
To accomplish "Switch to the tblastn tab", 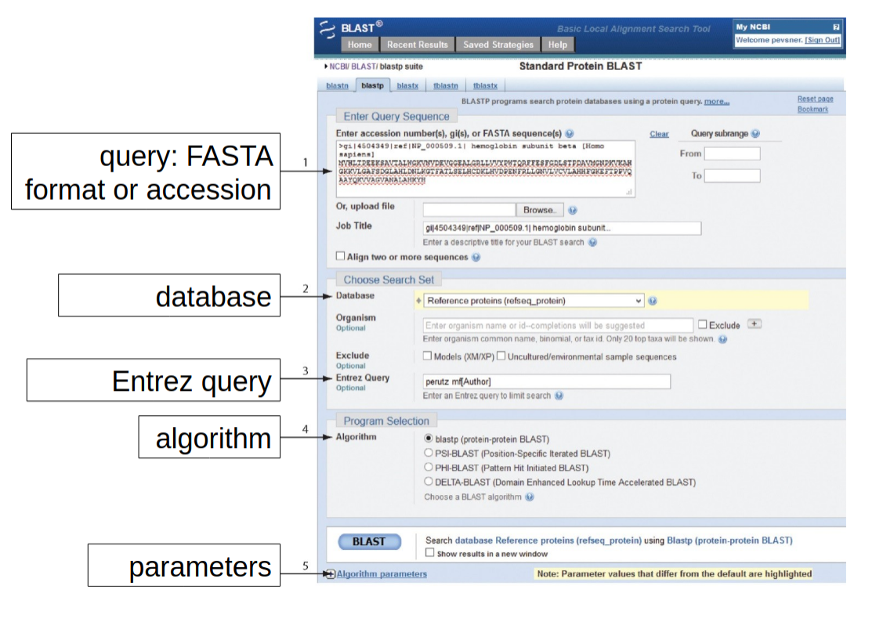I will (x=446, y=85).
